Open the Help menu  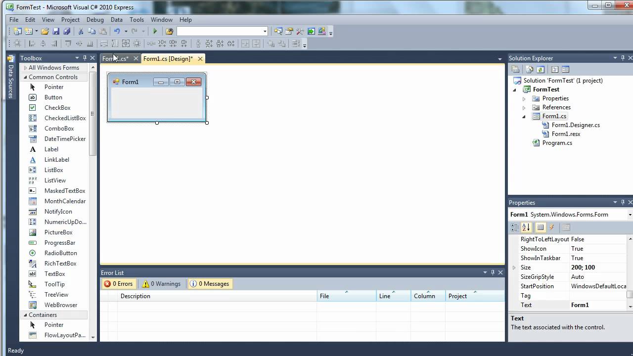pos(185,20)
